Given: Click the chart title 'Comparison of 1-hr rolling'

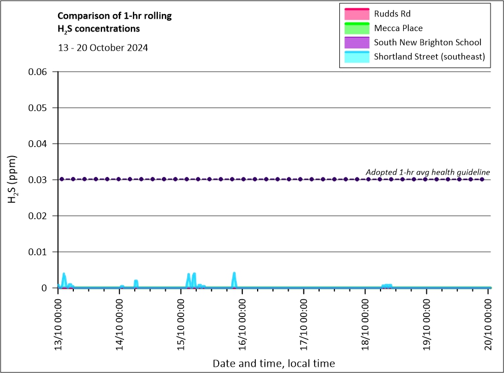Looking at the screenshot, I should (114, 16).
